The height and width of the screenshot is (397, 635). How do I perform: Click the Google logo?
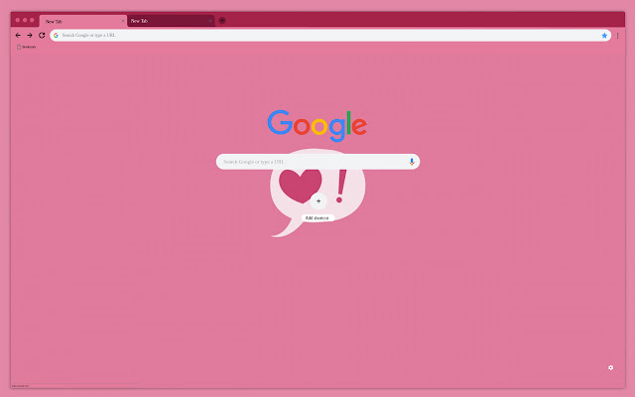tap(317, 126)
